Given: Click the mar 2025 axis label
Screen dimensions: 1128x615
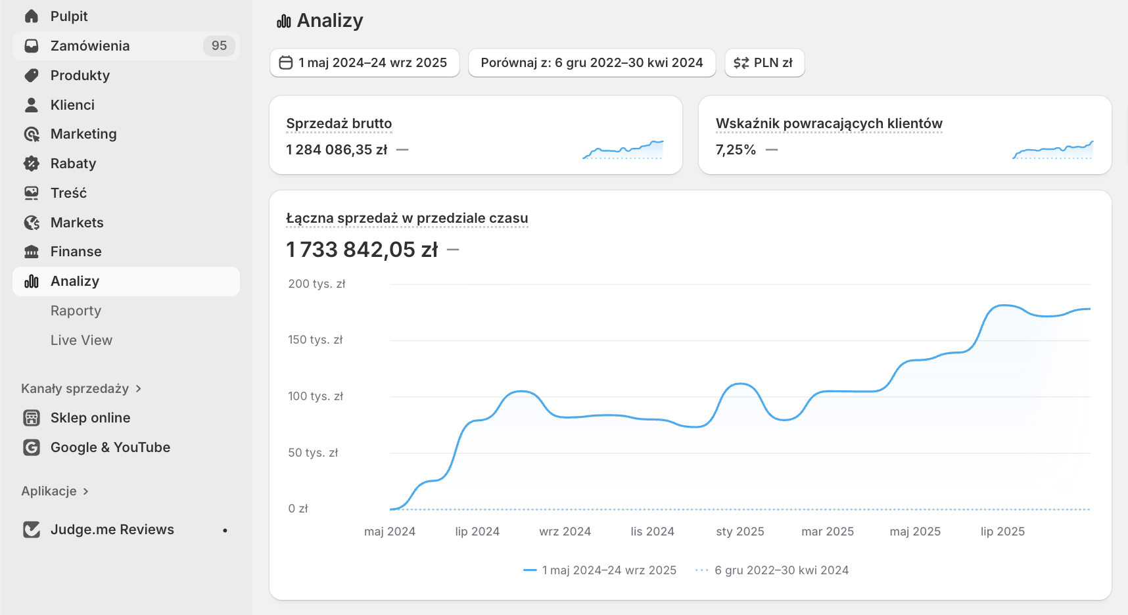Looking at the screenshot, I should (828, 532).
